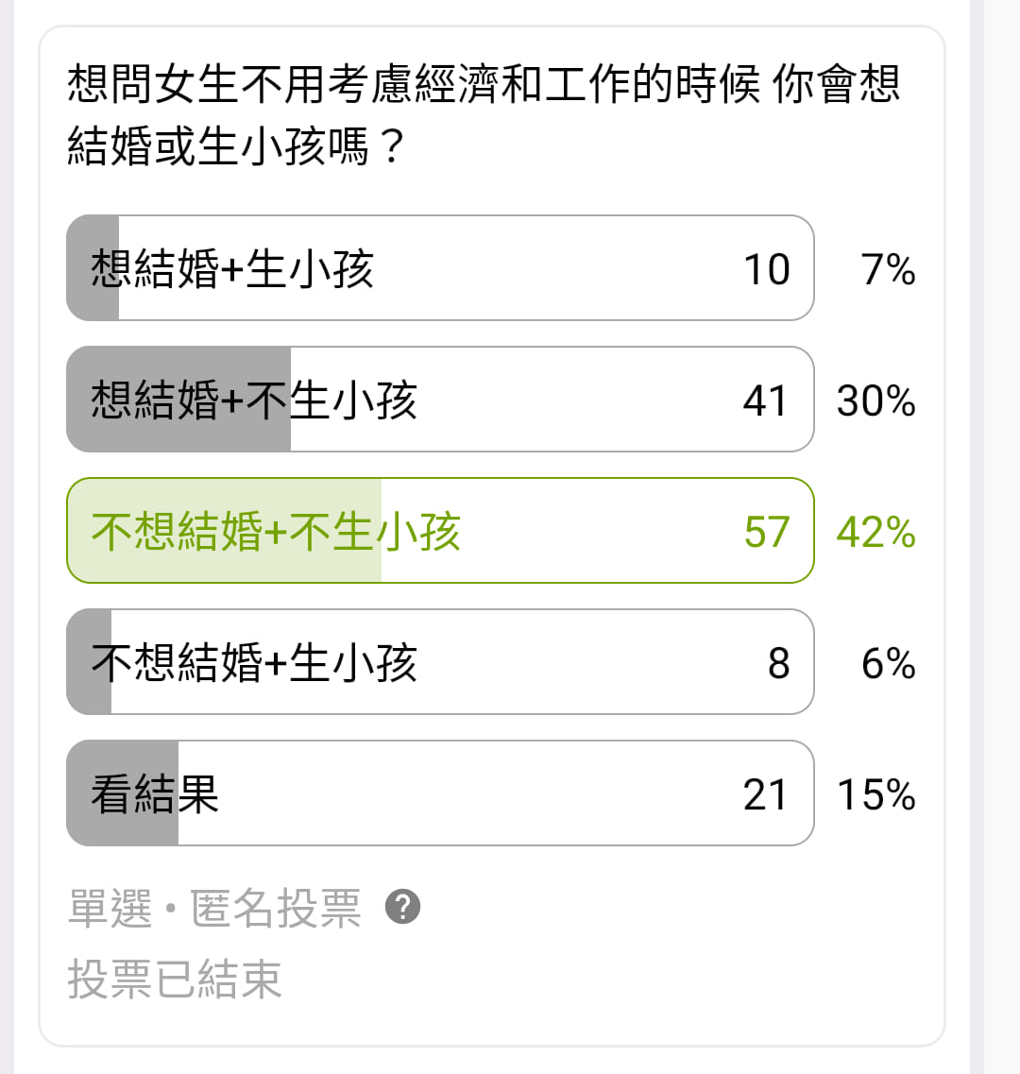This screenshot has height=1074, width=1020.
Task: Click the 30% result percentage
Action: pyautogui.click(x=875, y=401)
